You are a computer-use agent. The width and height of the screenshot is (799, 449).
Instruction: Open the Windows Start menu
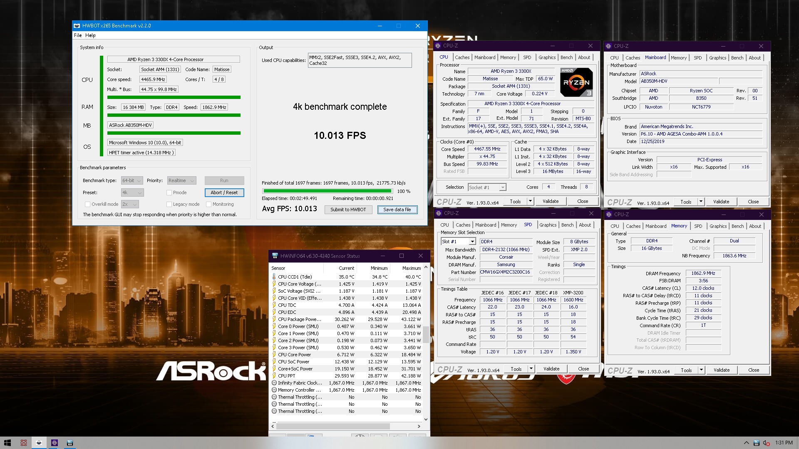pos(7,443)
